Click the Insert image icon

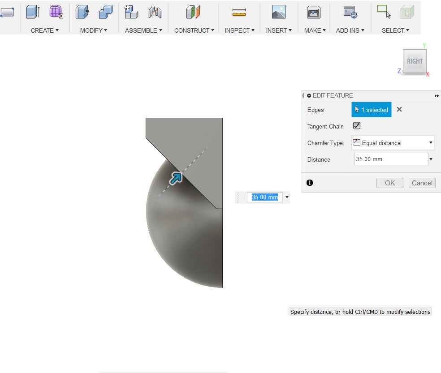(x=278, y=12)
